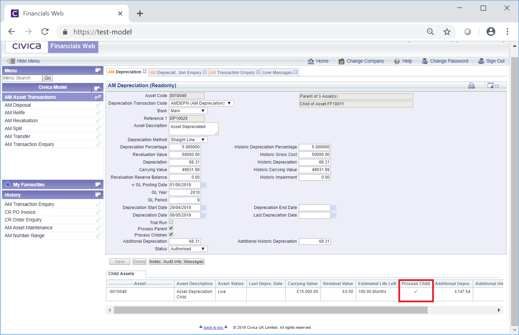
Task: Open Help from the top toolbar
Action: coord(403,61)
